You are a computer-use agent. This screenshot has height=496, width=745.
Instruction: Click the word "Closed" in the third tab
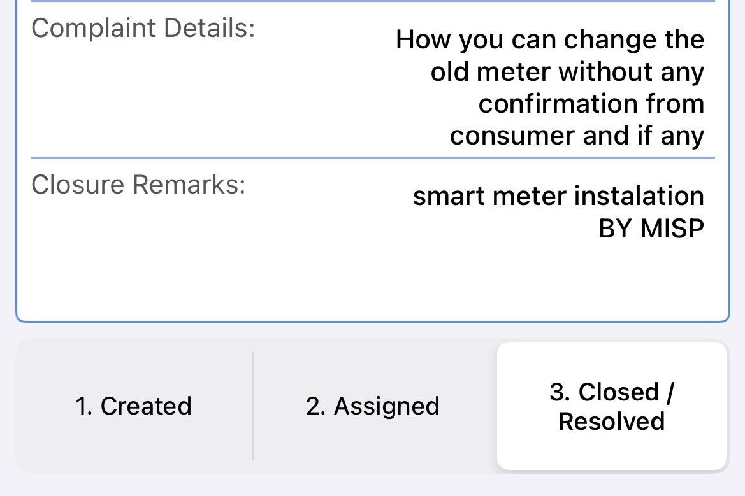(619, 392)
